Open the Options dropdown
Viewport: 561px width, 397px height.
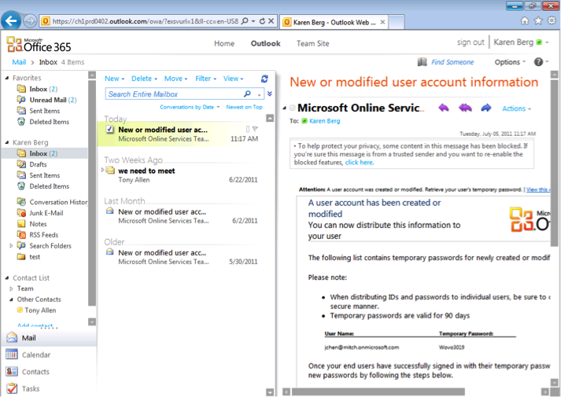tap(510, 62)
